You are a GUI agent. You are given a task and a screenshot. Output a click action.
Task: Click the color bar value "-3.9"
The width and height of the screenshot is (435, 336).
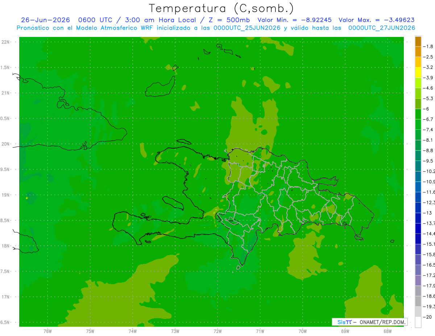pyautogui.click(x=428, y=78)
